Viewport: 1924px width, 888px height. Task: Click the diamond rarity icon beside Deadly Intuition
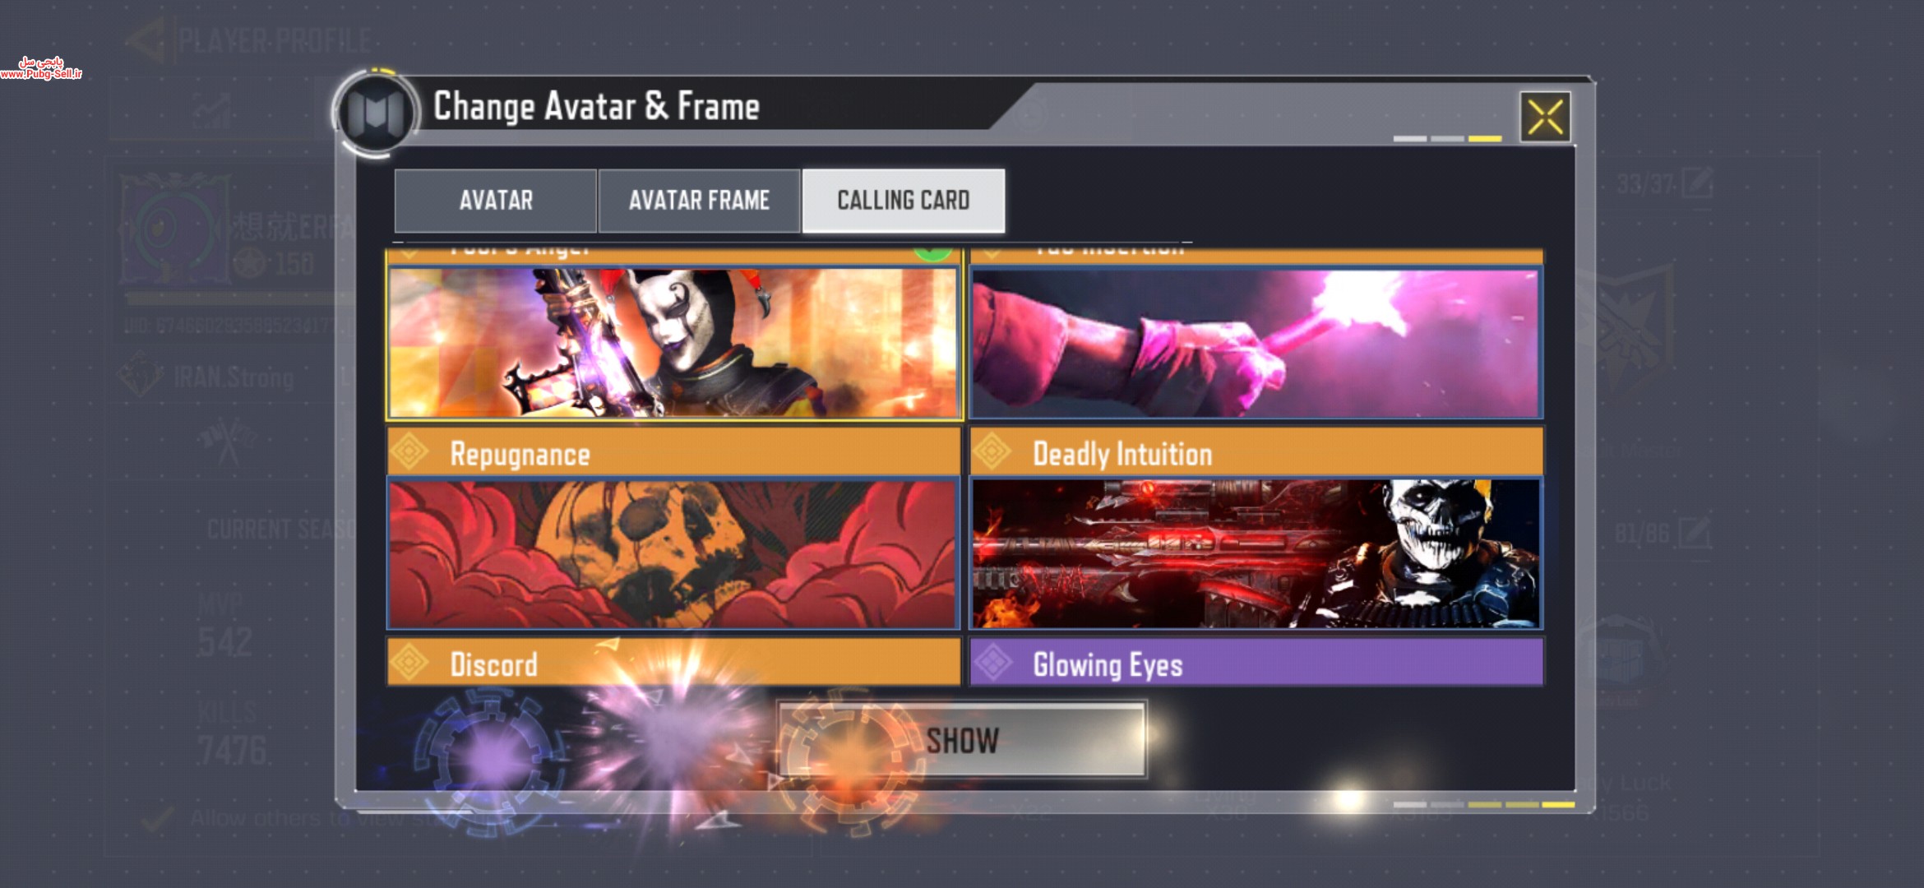992,451
